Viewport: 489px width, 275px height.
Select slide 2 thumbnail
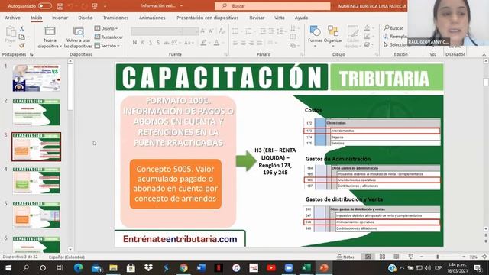37,112
